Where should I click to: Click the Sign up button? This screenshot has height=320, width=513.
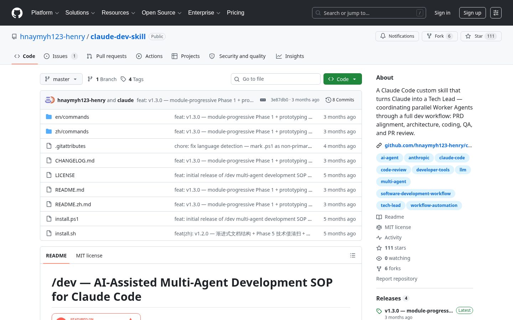click(472, 13)
